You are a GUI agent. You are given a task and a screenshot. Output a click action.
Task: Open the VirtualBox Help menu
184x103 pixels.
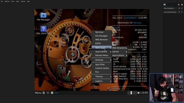point(28,1)
